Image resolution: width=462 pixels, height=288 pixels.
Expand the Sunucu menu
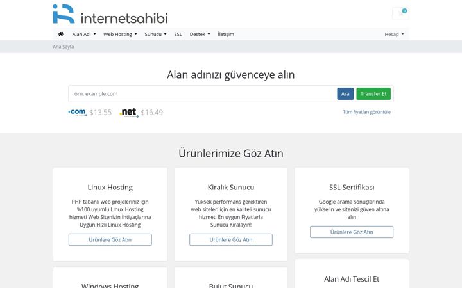(x=155, y=34)
